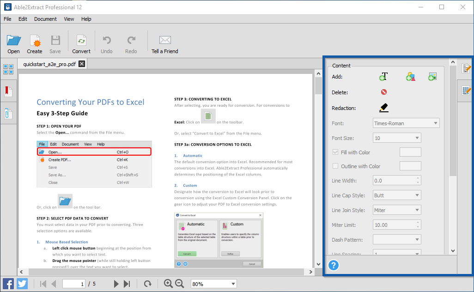This screenshot has width=474, height=292.
Task: Click the Tell a Friend envelope icon
Action: pyautogui.click(x=165, y=40)
